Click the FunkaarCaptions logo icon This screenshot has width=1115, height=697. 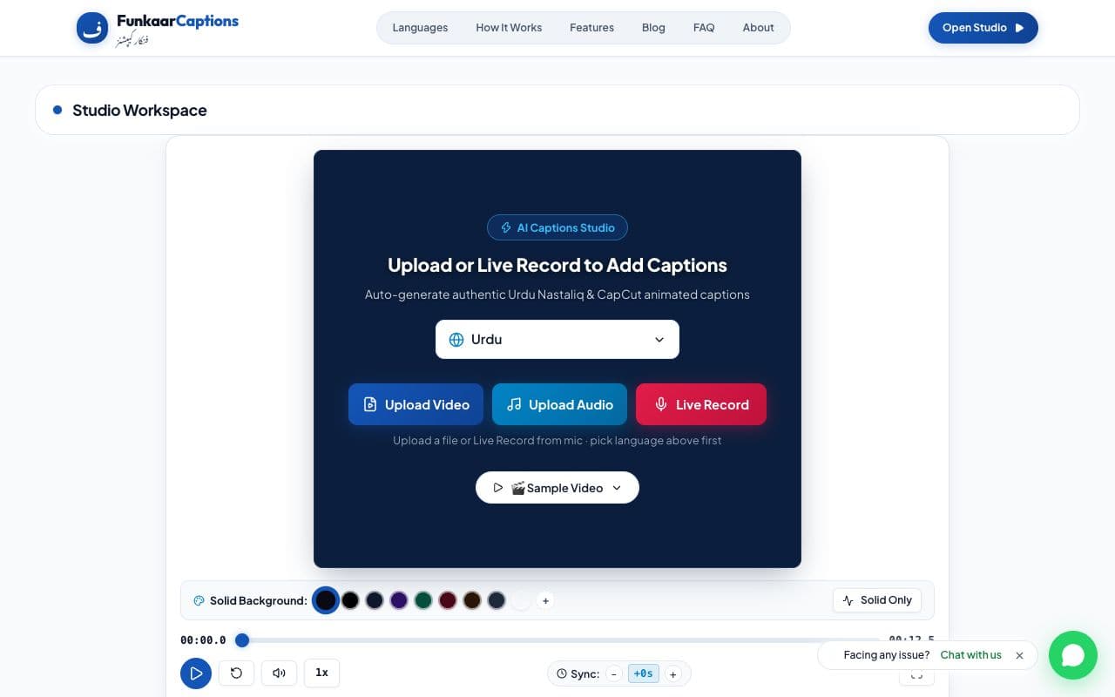(x=92, y=28)
